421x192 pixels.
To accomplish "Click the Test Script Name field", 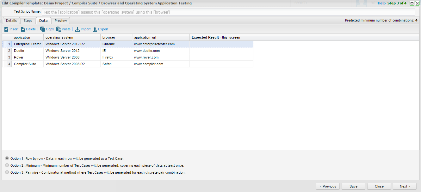I will tap(228, 12).
